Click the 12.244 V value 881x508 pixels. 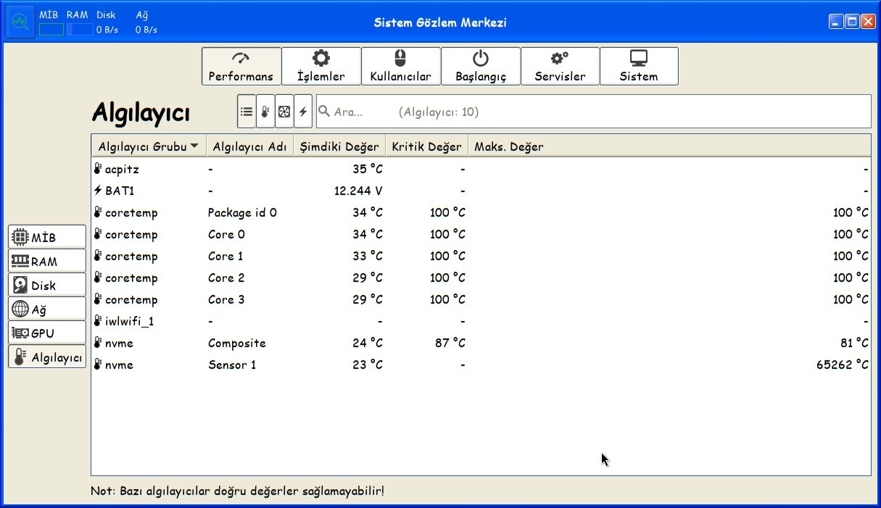[358, 191]
